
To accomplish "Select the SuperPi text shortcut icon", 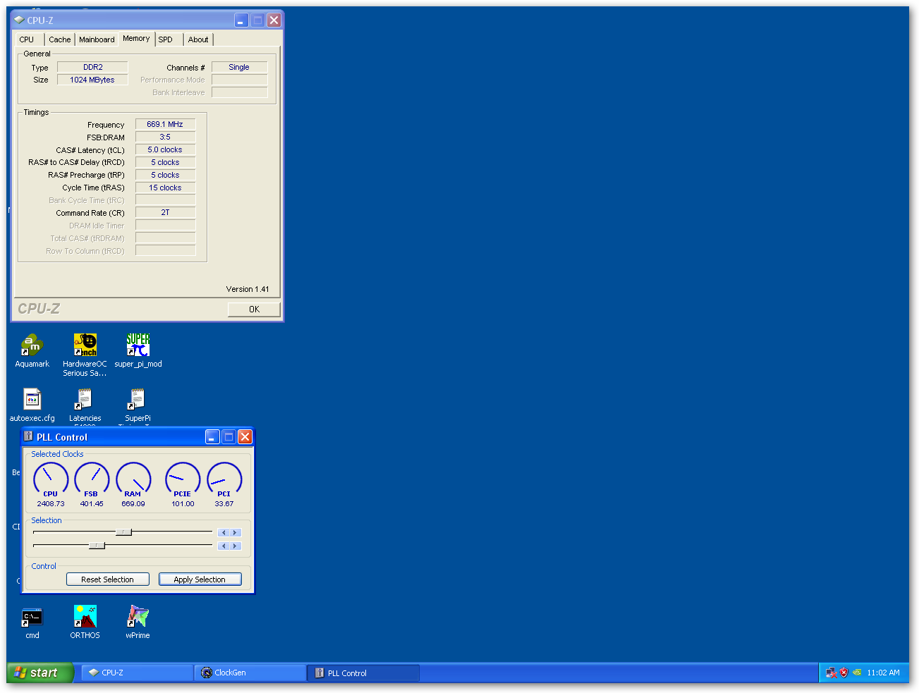I will [x=138, y=399].
